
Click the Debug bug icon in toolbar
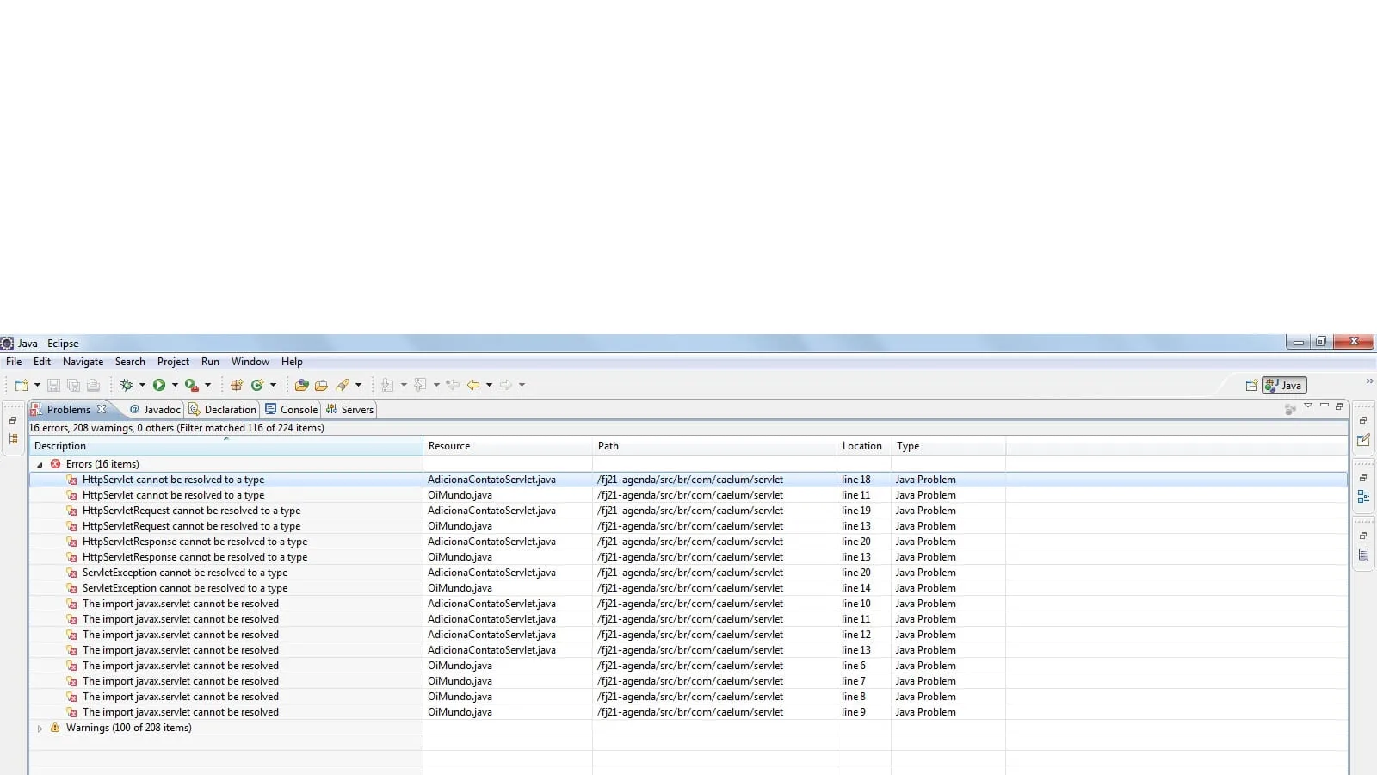127,386
